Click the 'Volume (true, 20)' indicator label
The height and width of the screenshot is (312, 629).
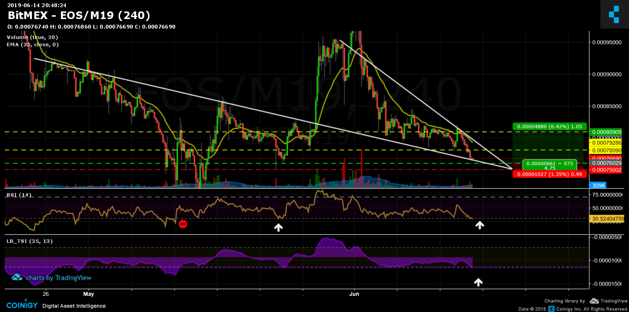[x=32, y=37]
